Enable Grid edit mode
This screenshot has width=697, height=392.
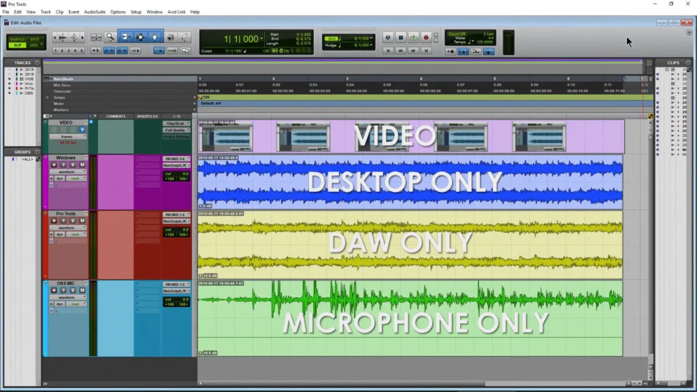[x=35, y=45]
